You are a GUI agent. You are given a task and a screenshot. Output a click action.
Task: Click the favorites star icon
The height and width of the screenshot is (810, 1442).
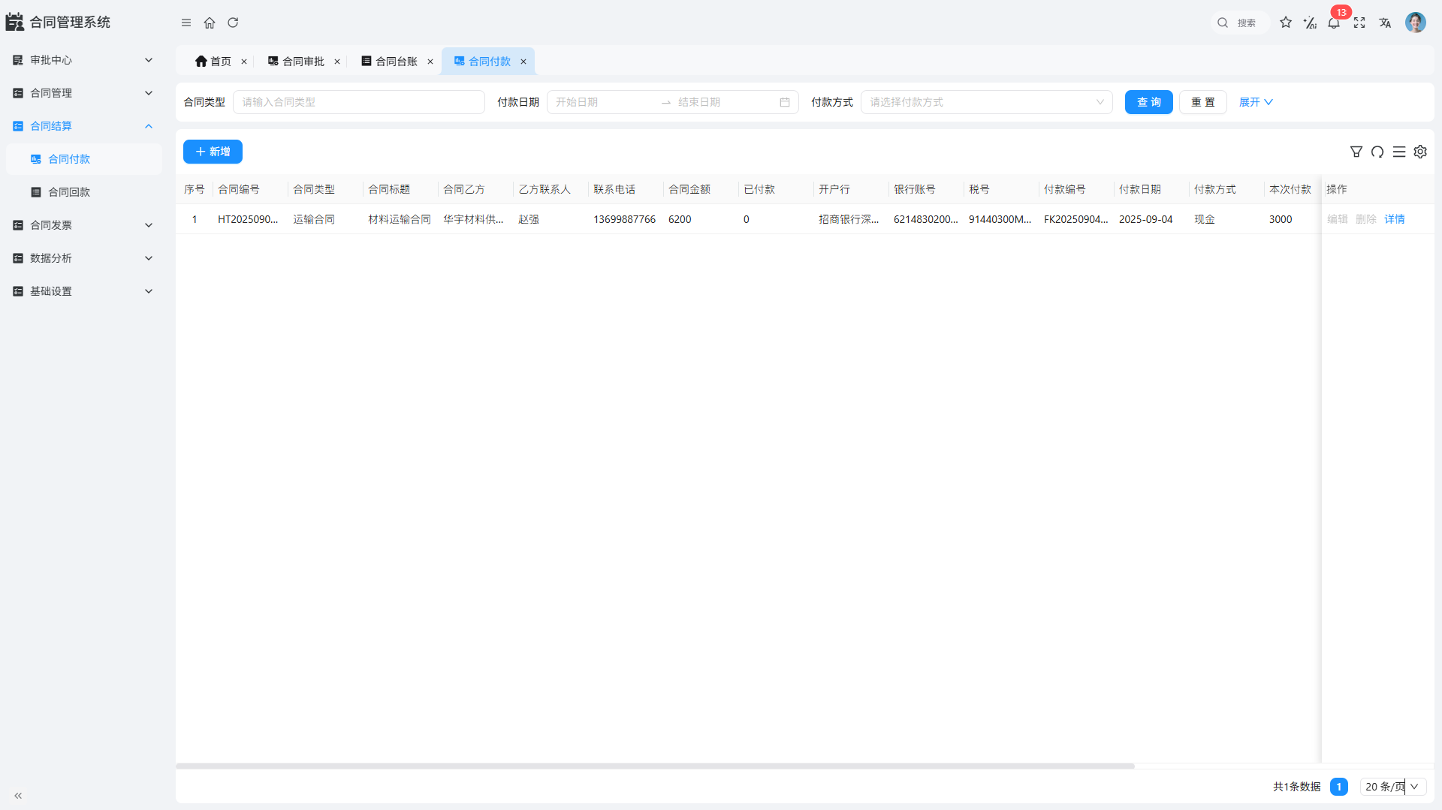(x=1286, y=23)
